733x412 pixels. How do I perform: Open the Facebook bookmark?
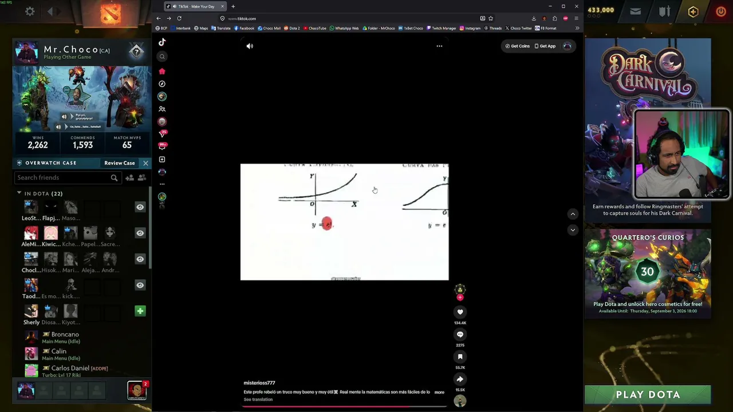[244, 28]
